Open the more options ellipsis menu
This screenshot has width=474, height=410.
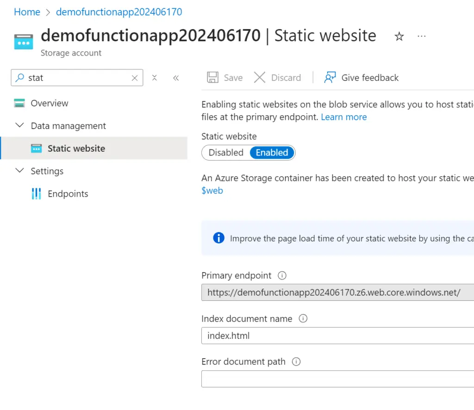(421, 36)
